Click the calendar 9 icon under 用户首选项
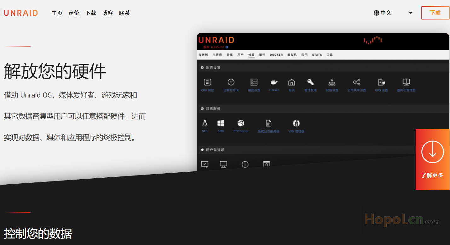 267,164
